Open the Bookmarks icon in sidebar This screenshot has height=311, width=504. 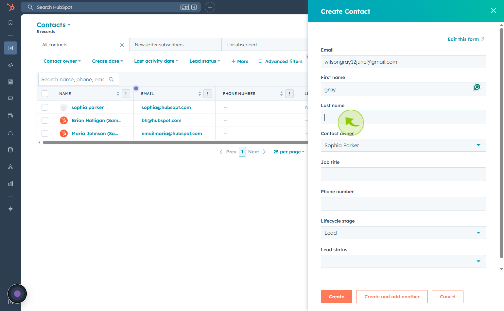pyautogui.click(x=10, y=23)
